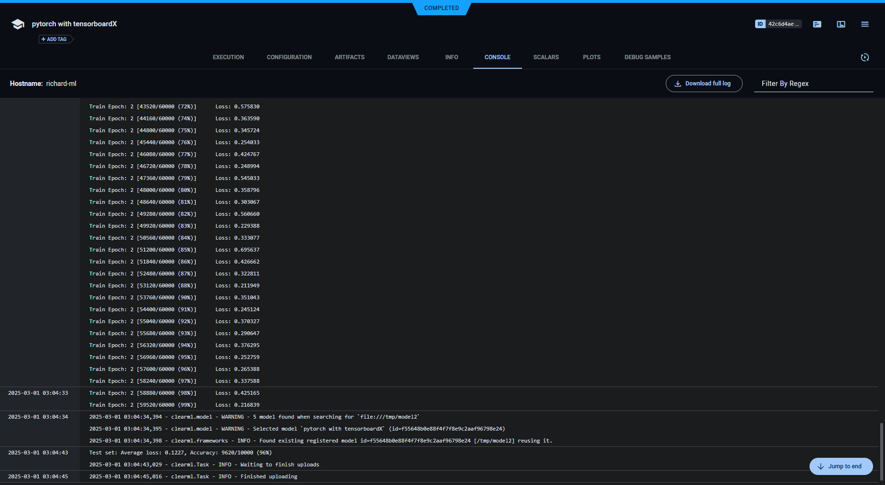Viewport: 885px width, 485px height.
Task: Click the down-arrow icon inside Jump to end
Action: (821, 466)
